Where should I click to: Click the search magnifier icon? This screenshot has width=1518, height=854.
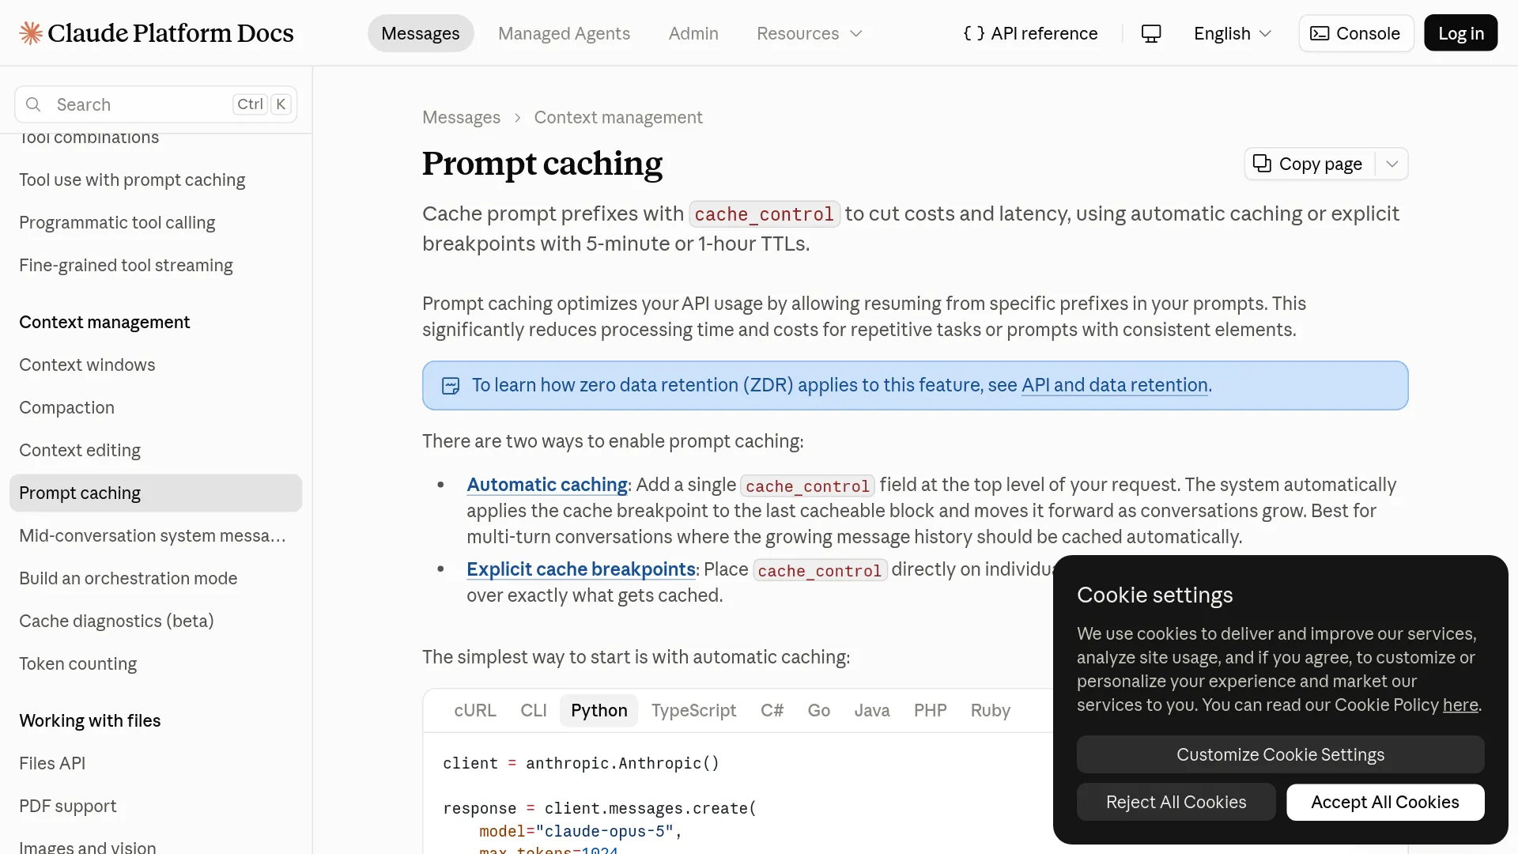(x=33, y=104)
